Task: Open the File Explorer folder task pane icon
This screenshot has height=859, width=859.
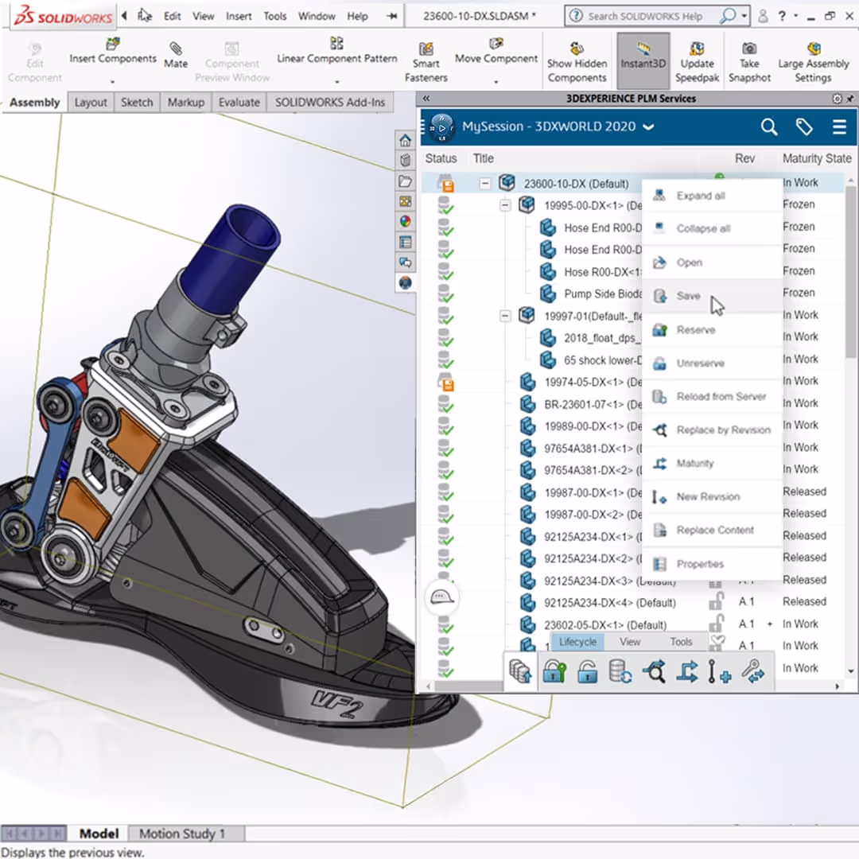Action: tap(405, 181)
